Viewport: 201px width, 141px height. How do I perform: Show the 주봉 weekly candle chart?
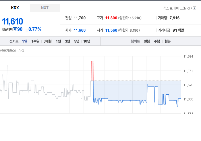tap(157, 41)
